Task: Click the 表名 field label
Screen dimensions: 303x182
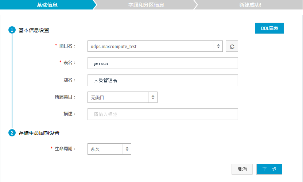Action: point(69,63)
